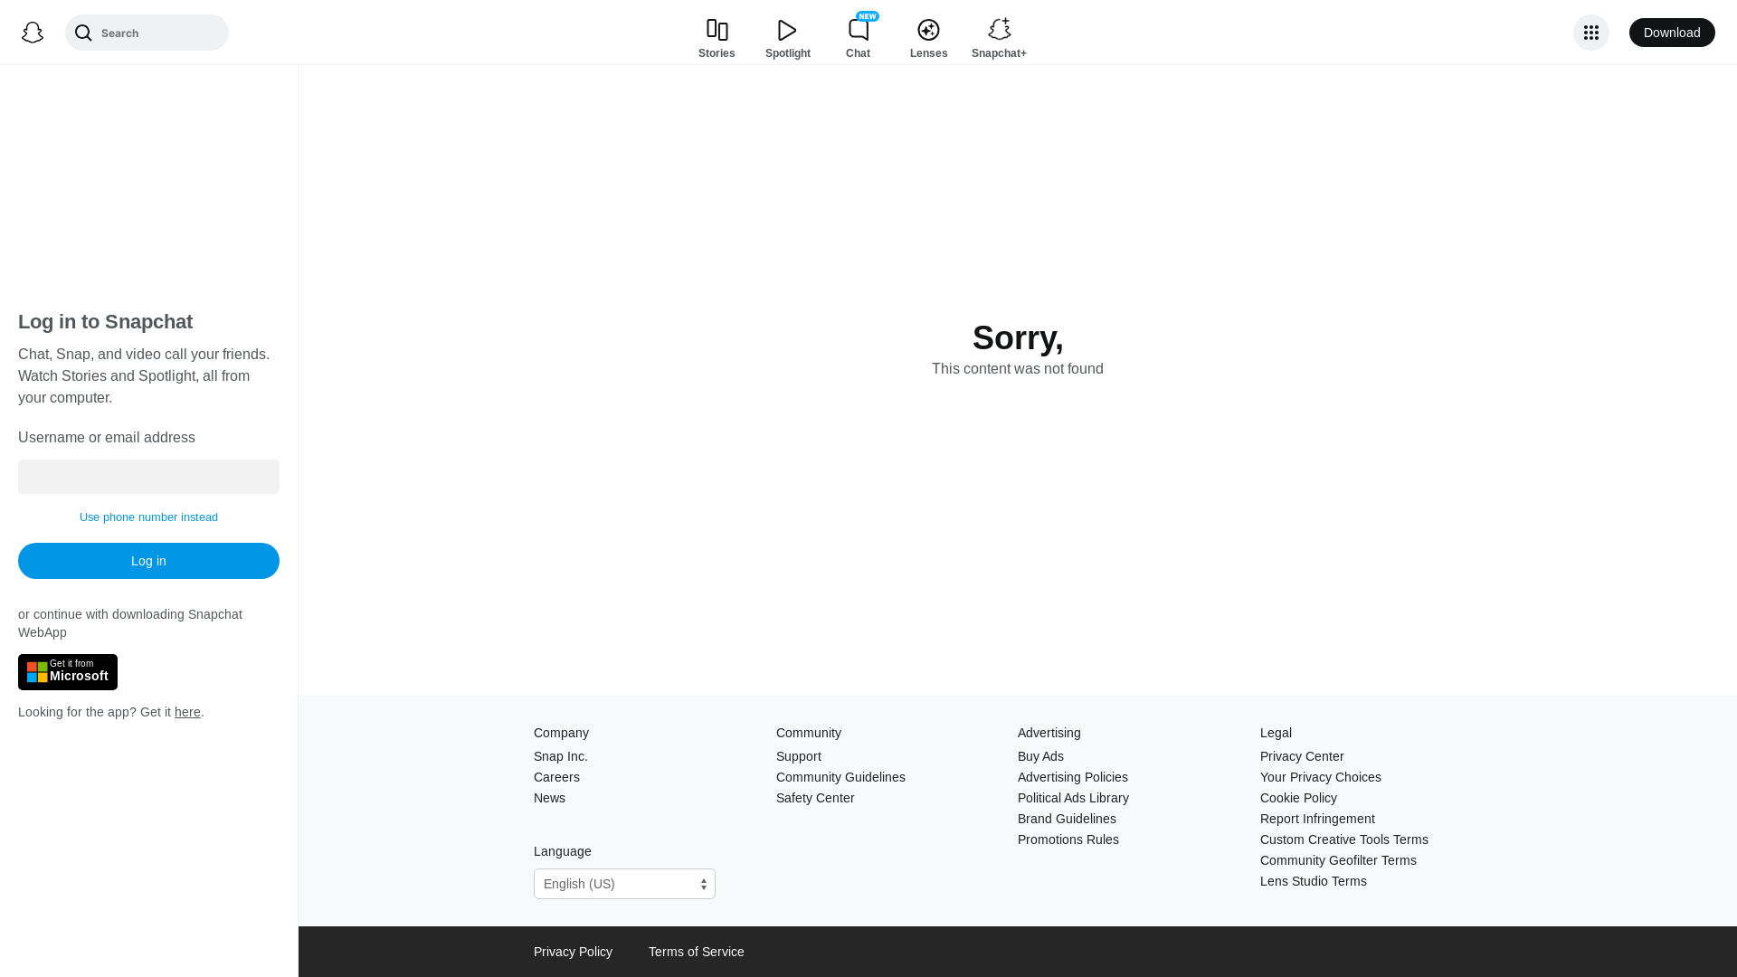The width and height of the screenshot is (1737, 977).
Task: Open the Privacy Center link
Action: coord(1302,756)
